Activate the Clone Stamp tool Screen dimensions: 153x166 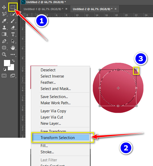pyautogui.click(x=4, y=28)
